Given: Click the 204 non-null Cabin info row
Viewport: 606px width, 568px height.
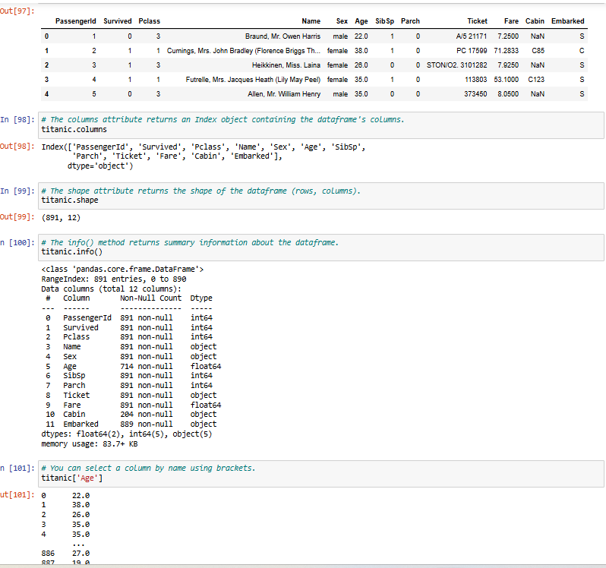Looking at the screenshot, I should pyautogui.click(x=131, y=414).
